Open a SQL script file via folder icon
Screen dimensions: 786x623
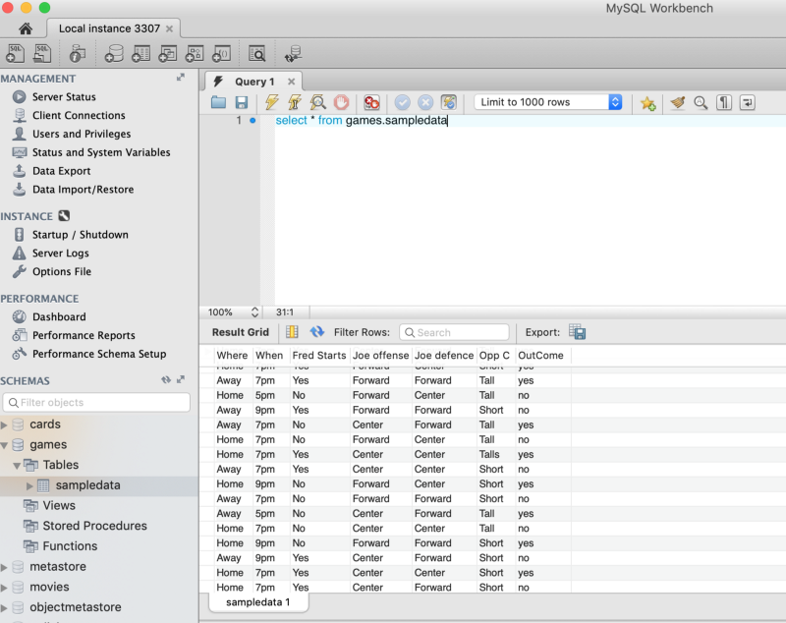[x=218, y=102]
